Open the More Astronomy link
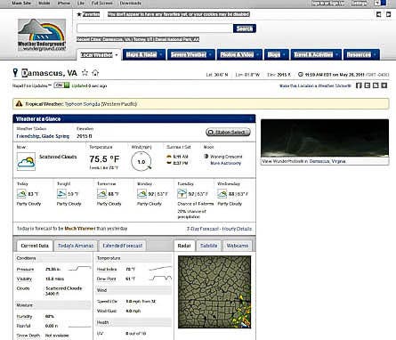The width and height of the screenshot is (396, 340). [x=225, y=163]
